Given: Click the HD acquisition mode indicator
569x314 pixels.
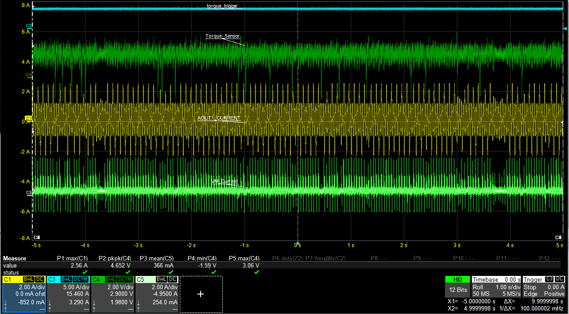Looking at the screenshot, I should coord(457,279).
